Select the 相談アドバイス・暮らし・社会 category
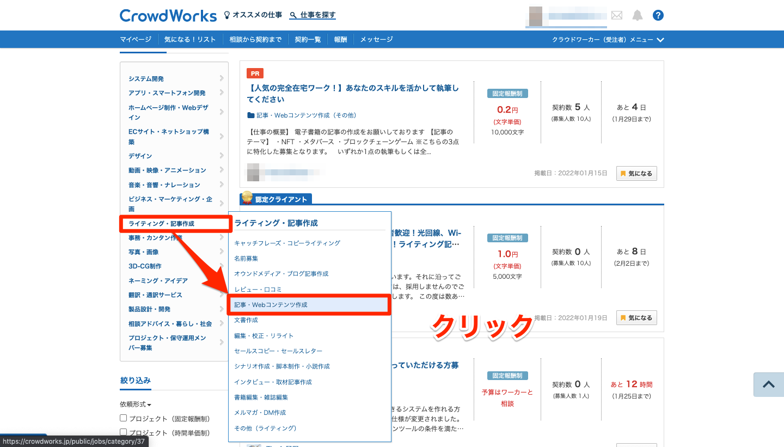The height and width of the screenshot is (447, 784). point(170,323)
